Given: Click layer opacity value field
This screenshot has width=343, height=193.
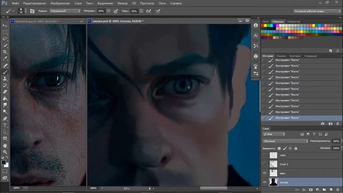Looking at the screenshot, I should [336, 141].
